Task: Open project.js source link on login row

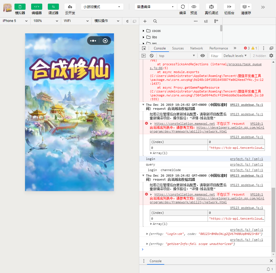Action: (247, 159)
